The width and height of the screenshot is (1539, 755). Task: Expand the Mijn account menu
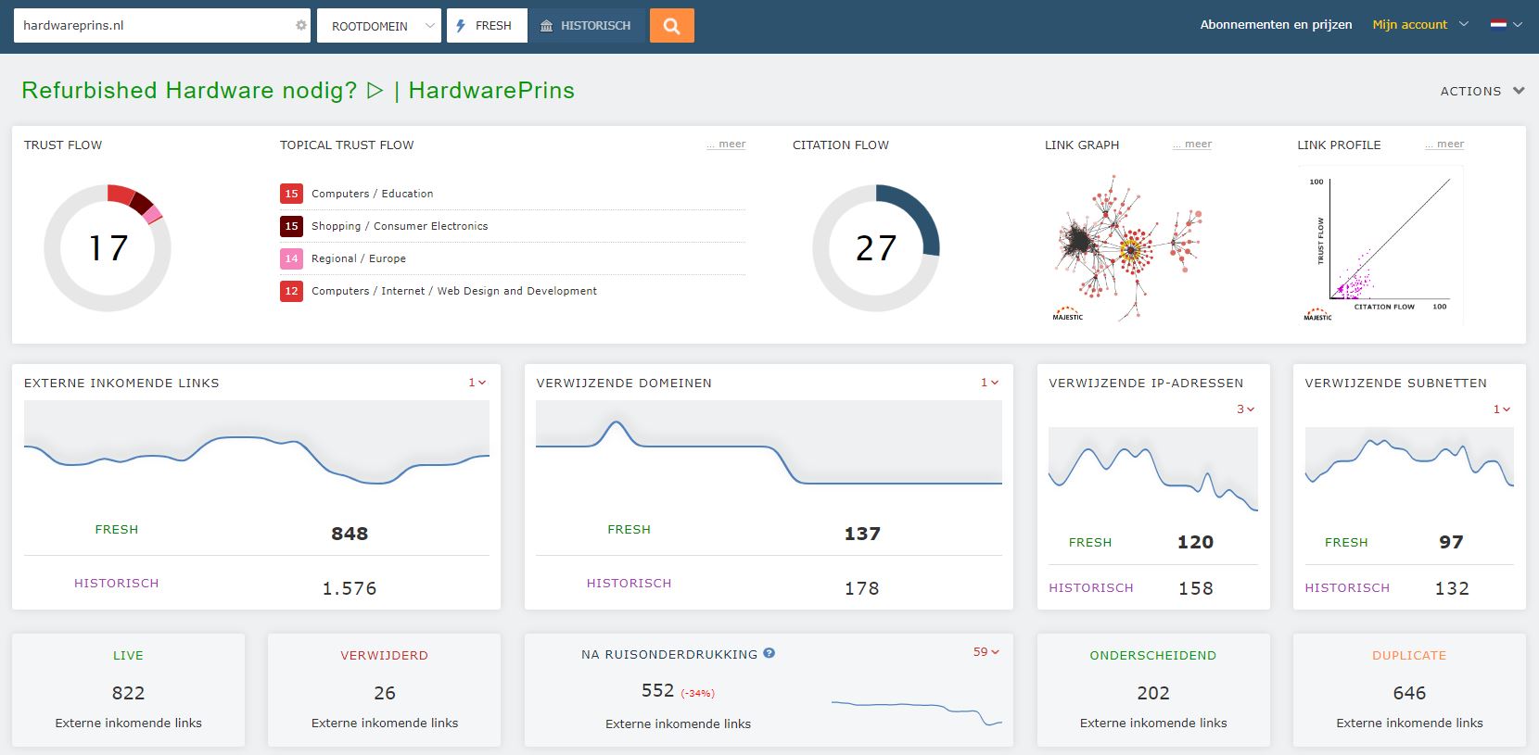tap(1420, 25)
